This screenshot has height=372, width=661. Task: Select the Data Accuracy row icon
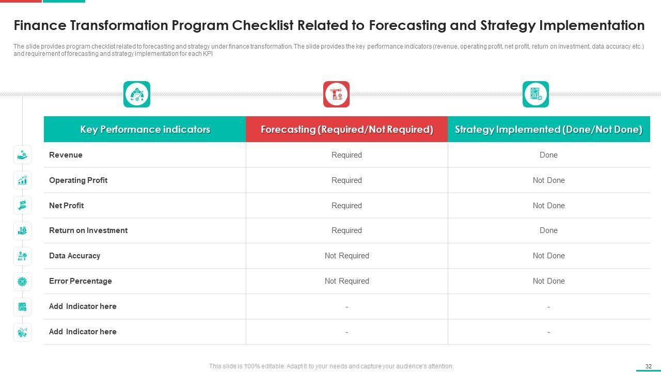point(22,256)
